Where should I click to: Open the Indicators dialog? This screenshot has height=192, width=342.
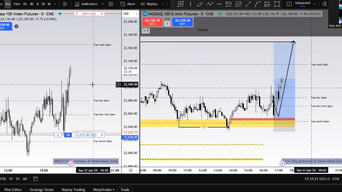tap(86, 4)
